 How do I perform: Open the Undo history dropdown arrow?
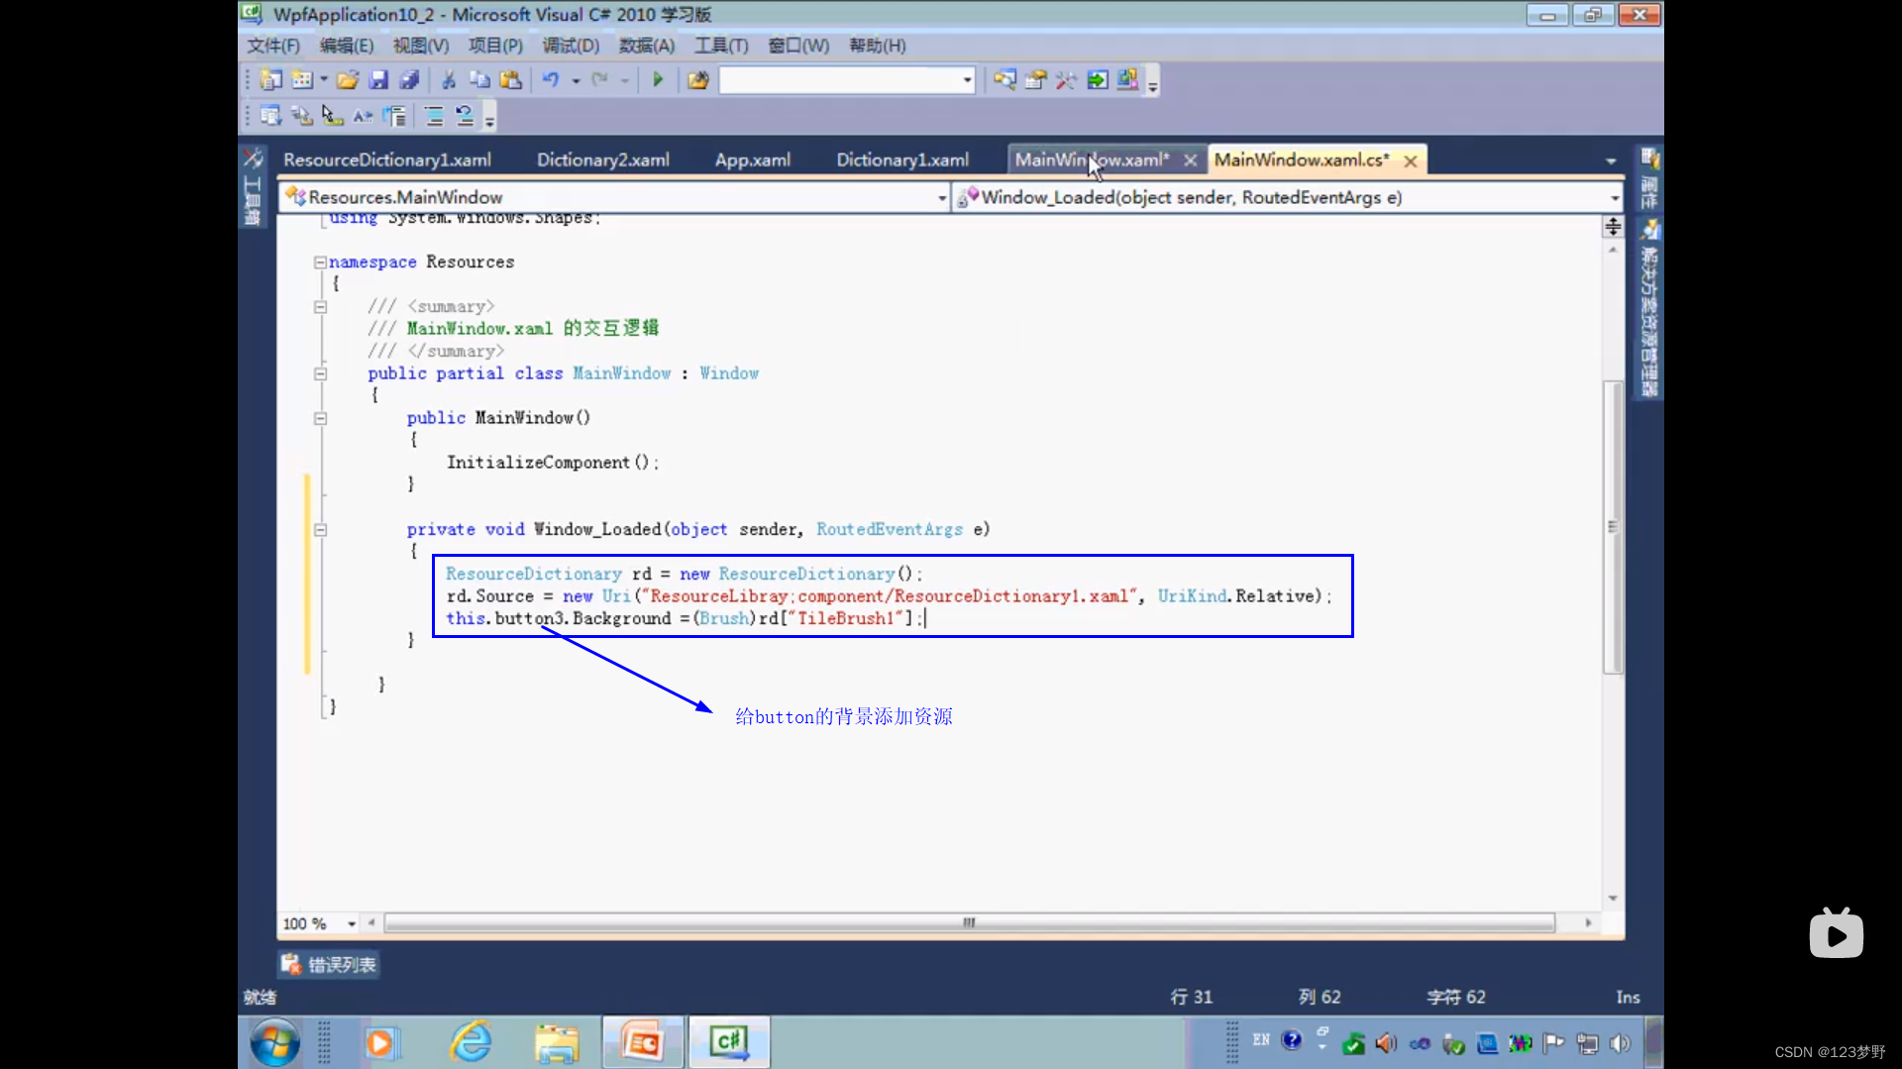576,81
